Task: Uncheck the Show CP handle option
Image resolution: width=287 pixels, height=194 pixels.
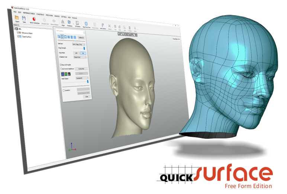Action: pos(61,65)
